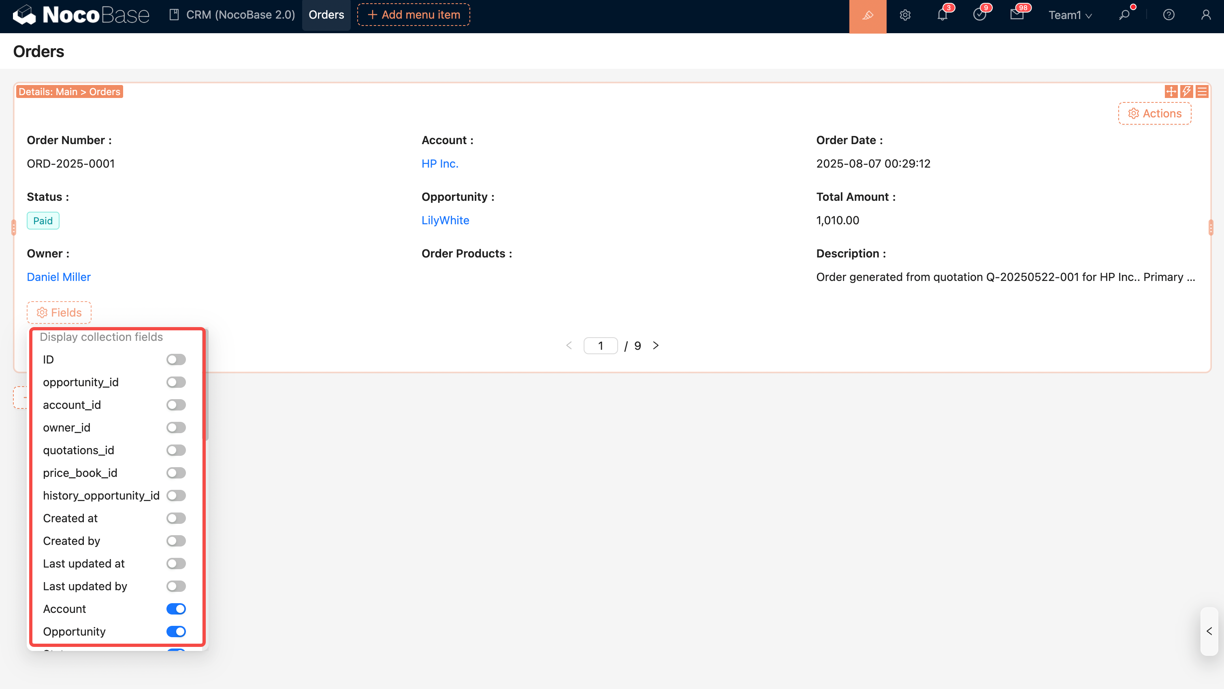Open the user profile icon

pos(1205,15)
